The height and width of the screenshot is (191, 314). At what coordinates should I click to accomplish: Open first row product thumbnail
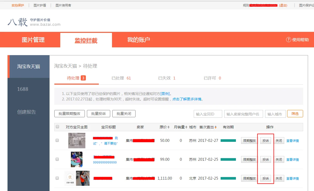pos(77,141)
